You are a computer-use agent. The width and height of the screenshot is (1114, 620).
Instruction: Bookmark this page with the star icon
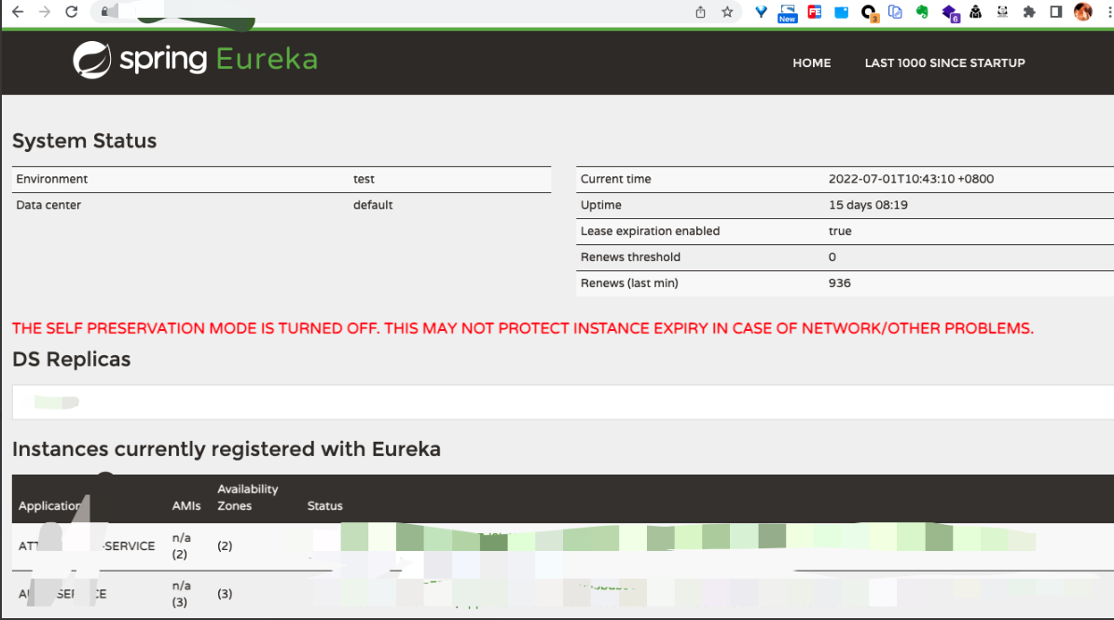727,12
